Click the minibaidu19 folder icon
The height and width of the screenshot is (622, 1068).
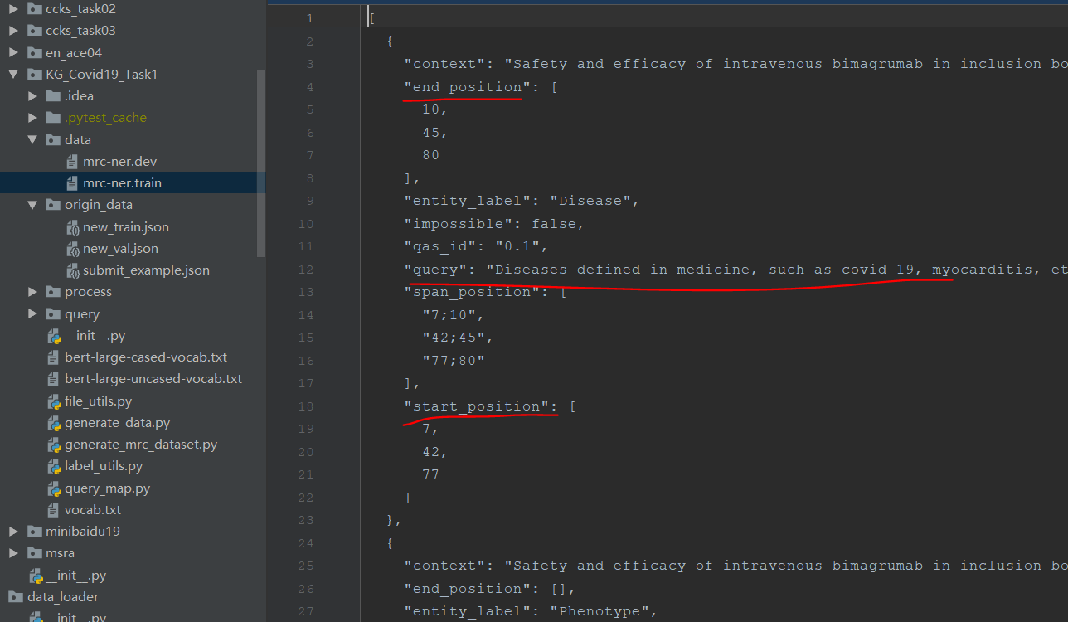coord(34,531)
